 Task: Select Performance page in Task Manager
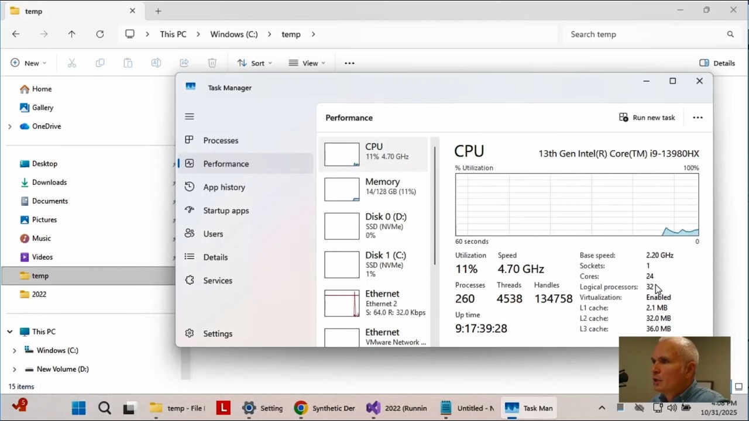[245, 164]
